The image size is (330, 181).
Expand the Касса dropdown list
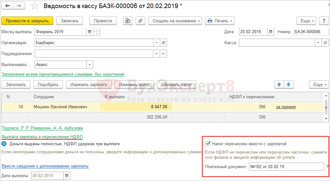[x=318, y=43]
